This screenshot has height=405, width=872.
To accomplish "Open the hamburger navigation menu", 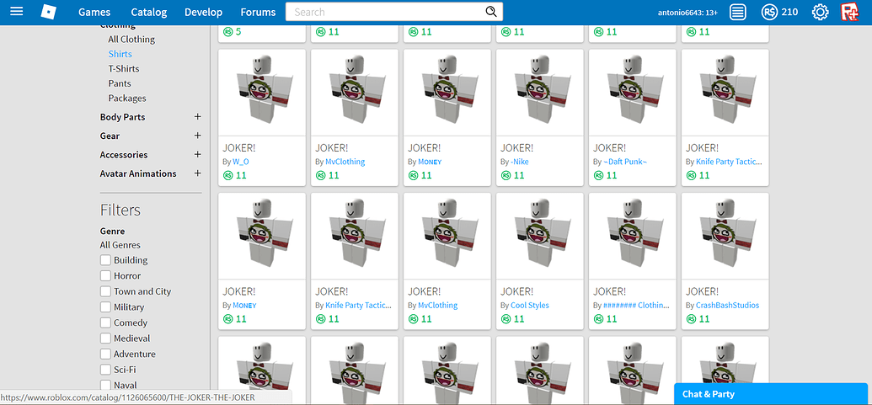I will (x=17, y=11).
